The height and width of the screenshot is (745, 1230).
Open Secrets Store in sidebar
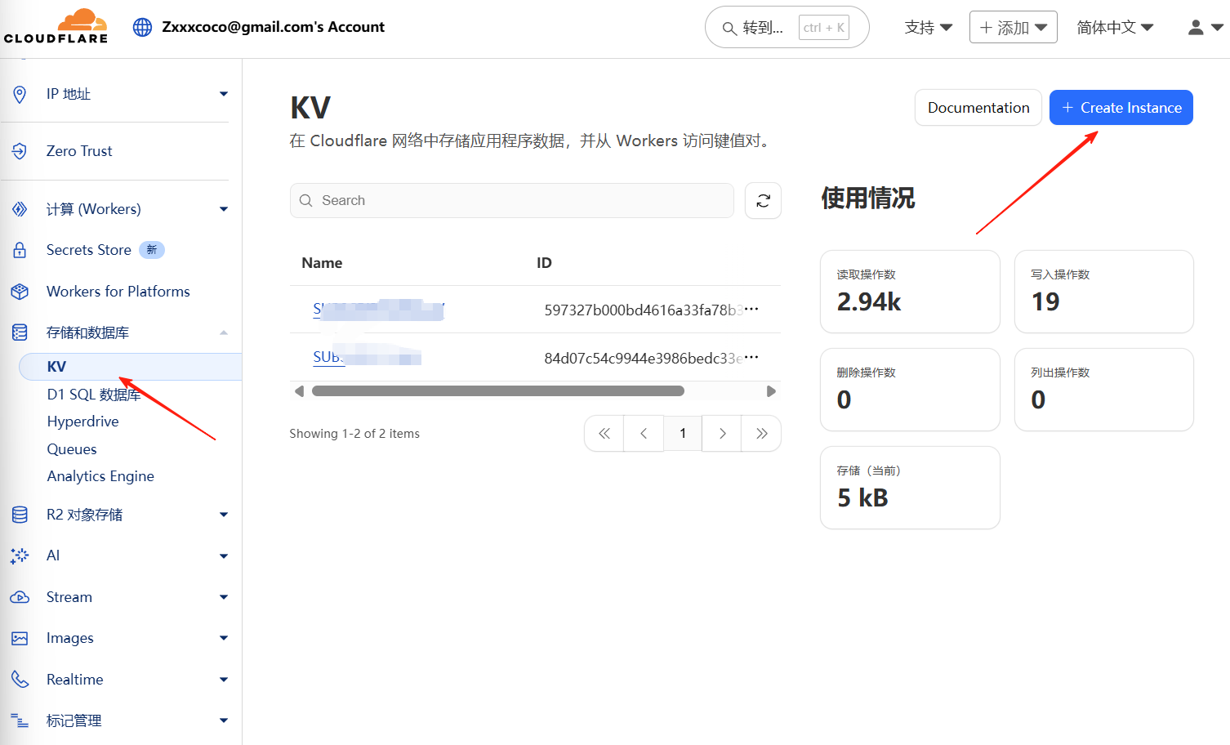[x=89, y=250]
